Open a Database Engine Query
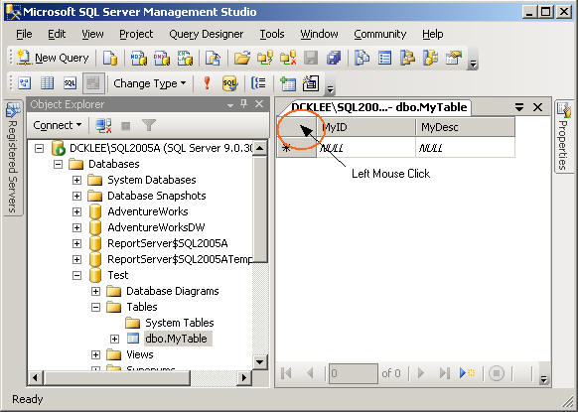Screen dimensions: 578x412 110,58
